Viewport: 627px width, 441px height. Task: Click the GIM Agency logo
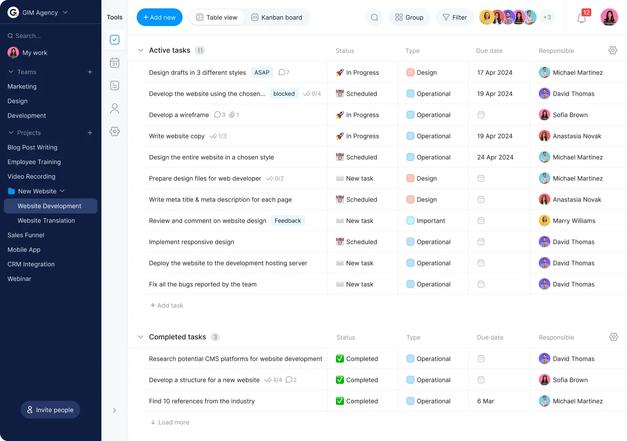(x=13, y=12)
